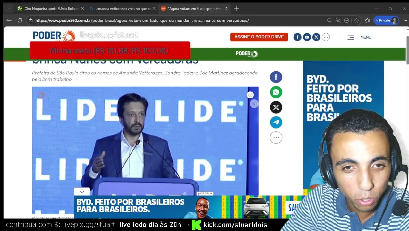Viewport: 409px width, 231px height.
Task: Click the copyright icon on photo
Action: 250,95
